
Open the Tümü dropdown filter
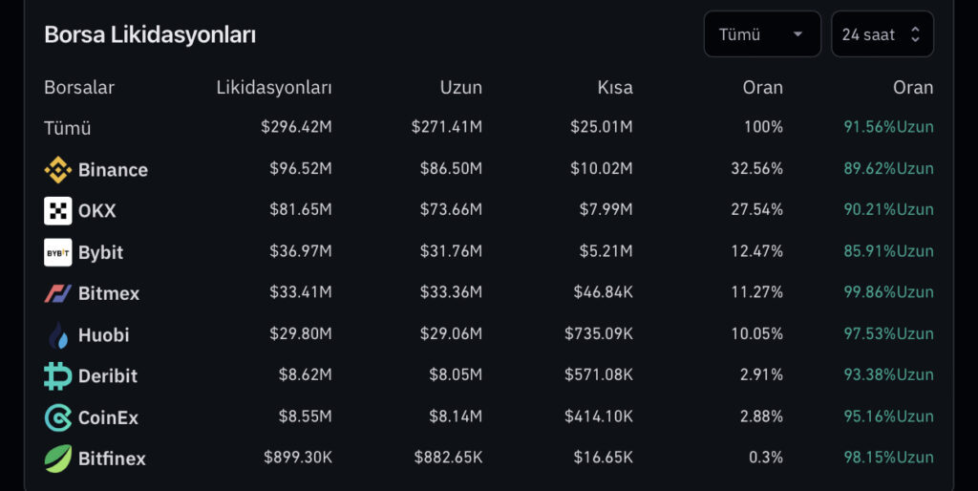click(x=761, y=34)
